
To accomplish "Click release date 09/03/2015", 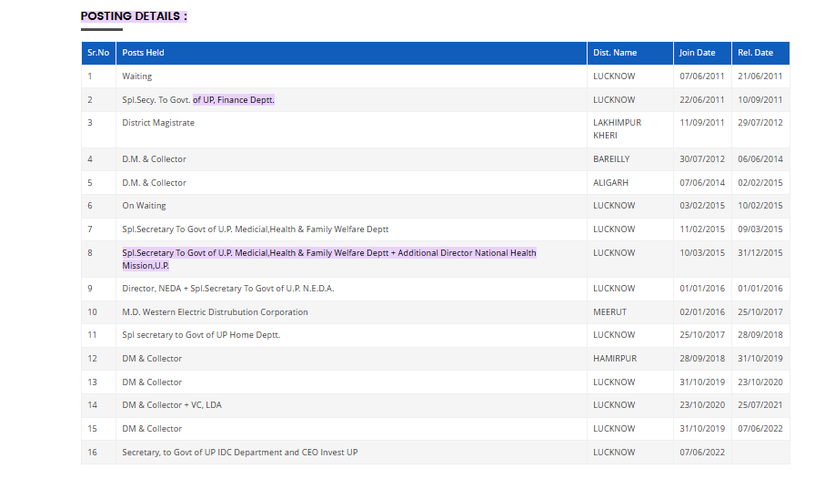I will point(760,229).
